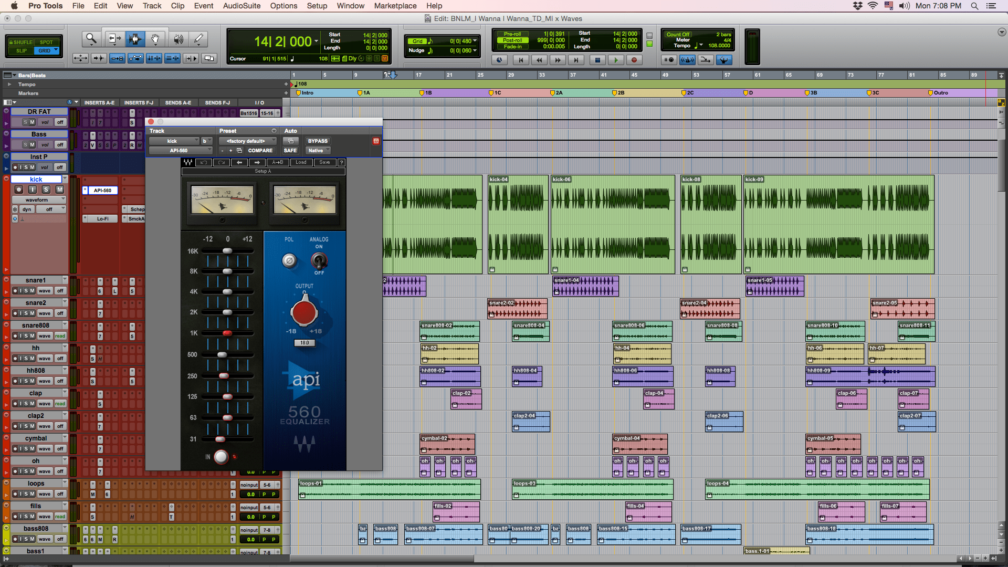Click the red OUTPUT knob
The image size is (1008, 567).
coord(304,313)
